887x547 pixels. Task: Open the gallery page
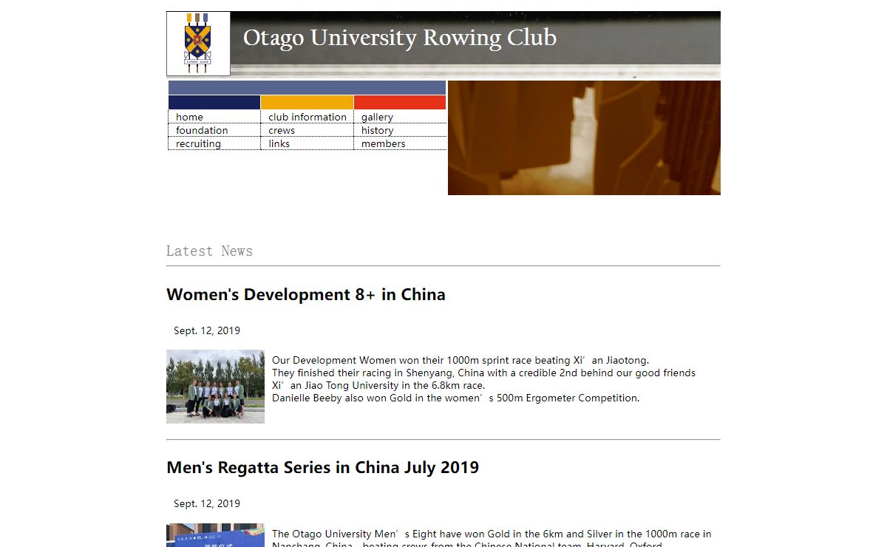(x=377, y=117)
